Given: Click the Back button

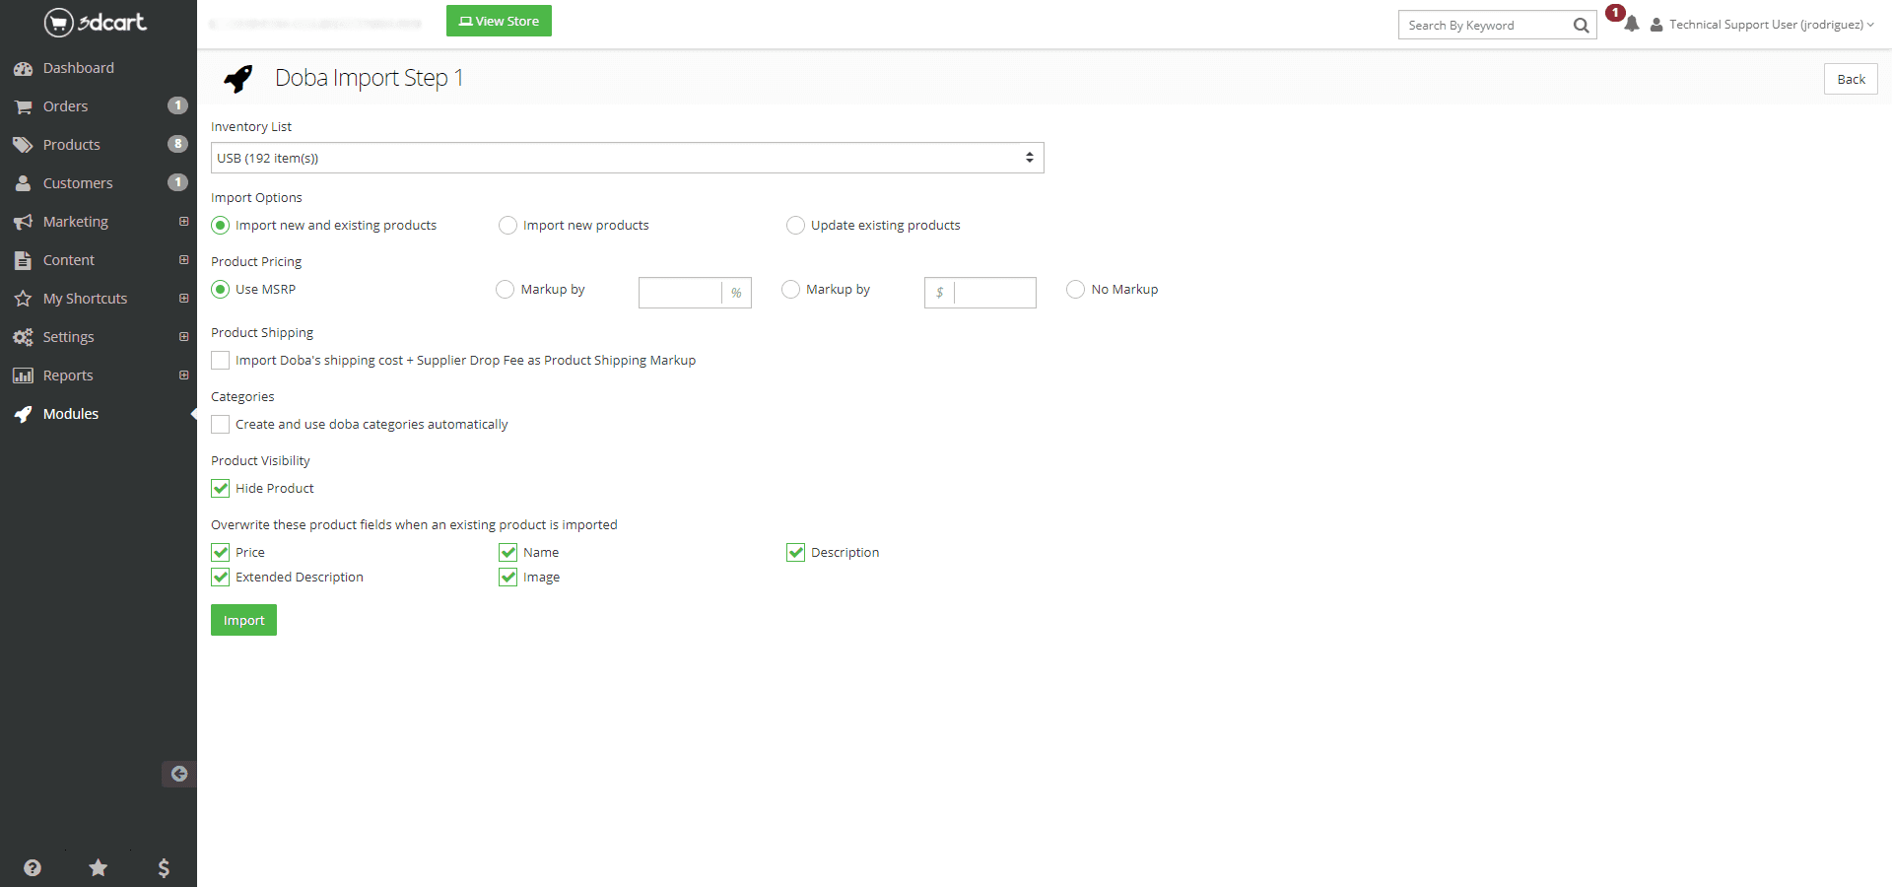Looking at the screenshot, I should [1850, 79].
